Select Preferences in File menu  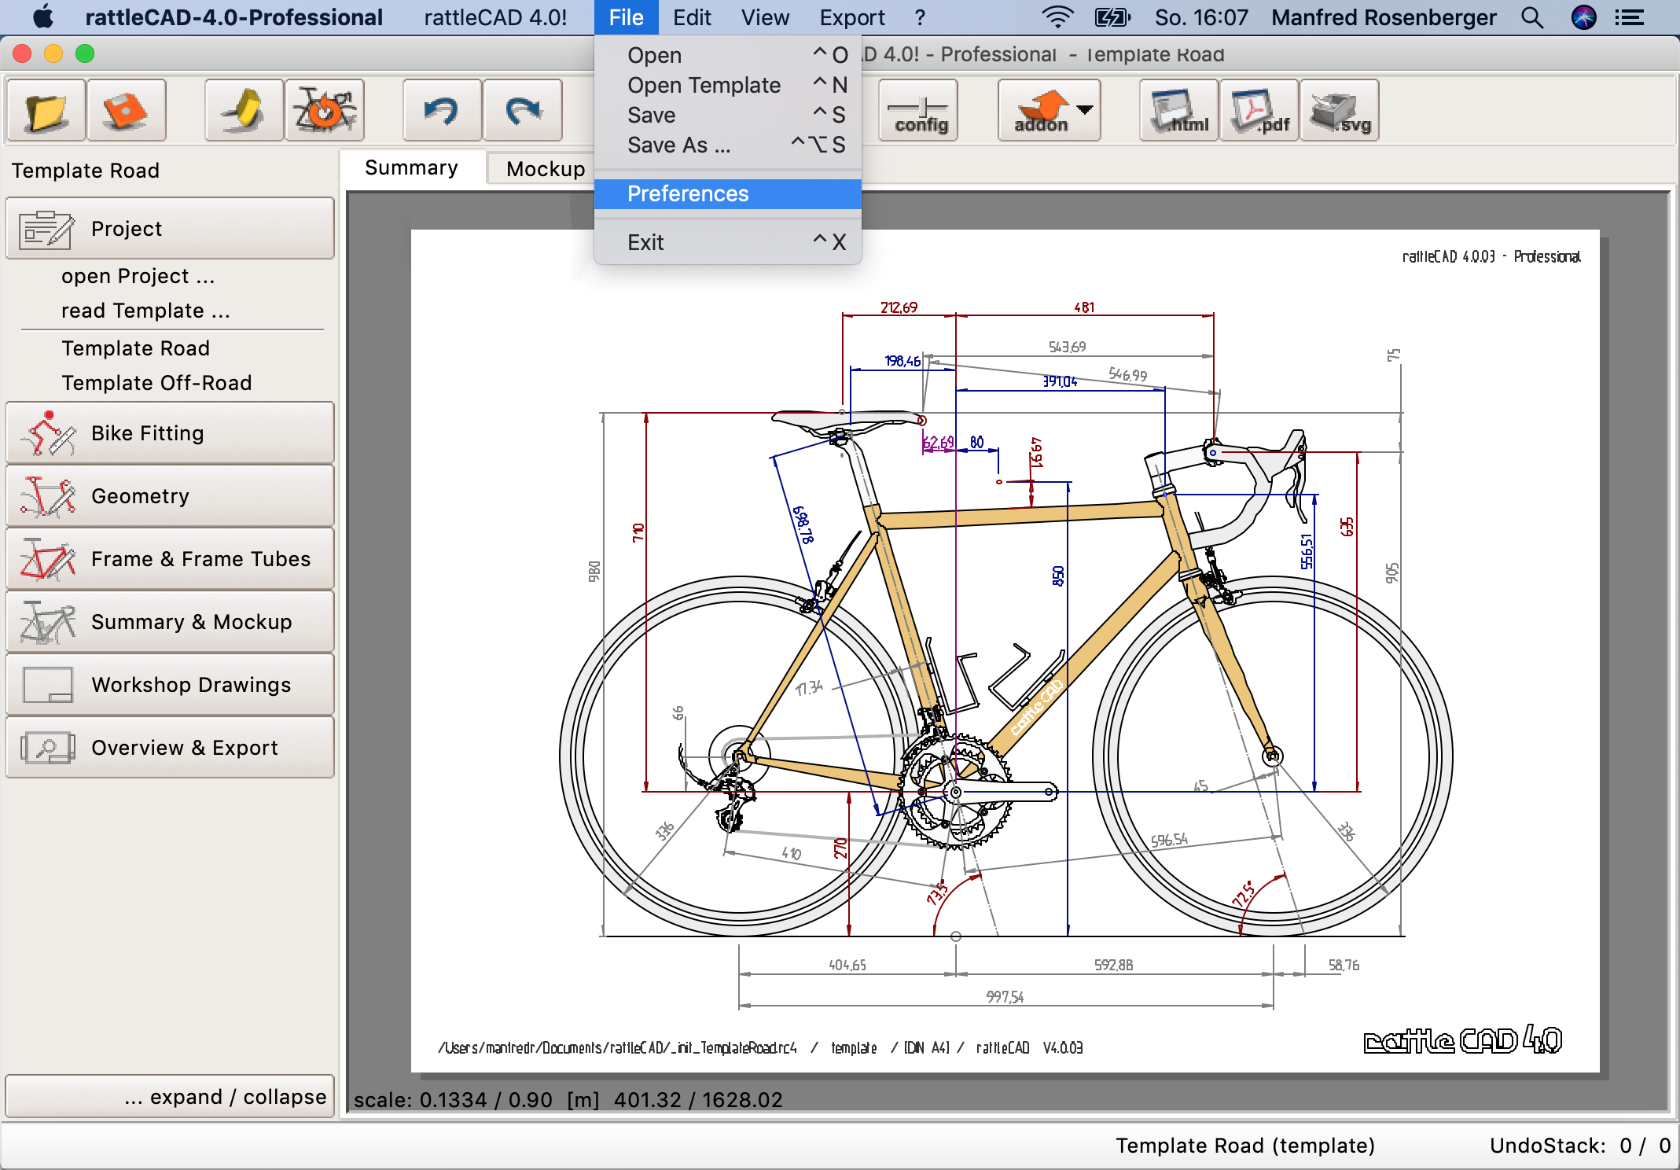coord(728,193)
